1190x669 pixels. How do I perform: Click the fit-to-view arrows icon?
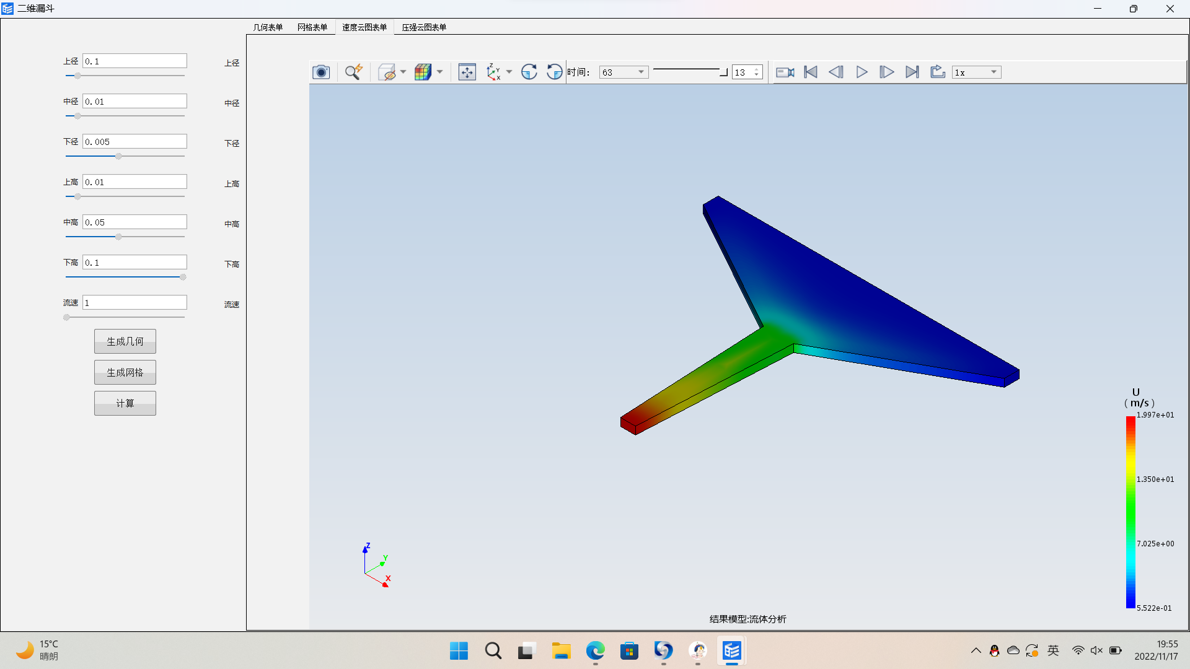(467, 72)
